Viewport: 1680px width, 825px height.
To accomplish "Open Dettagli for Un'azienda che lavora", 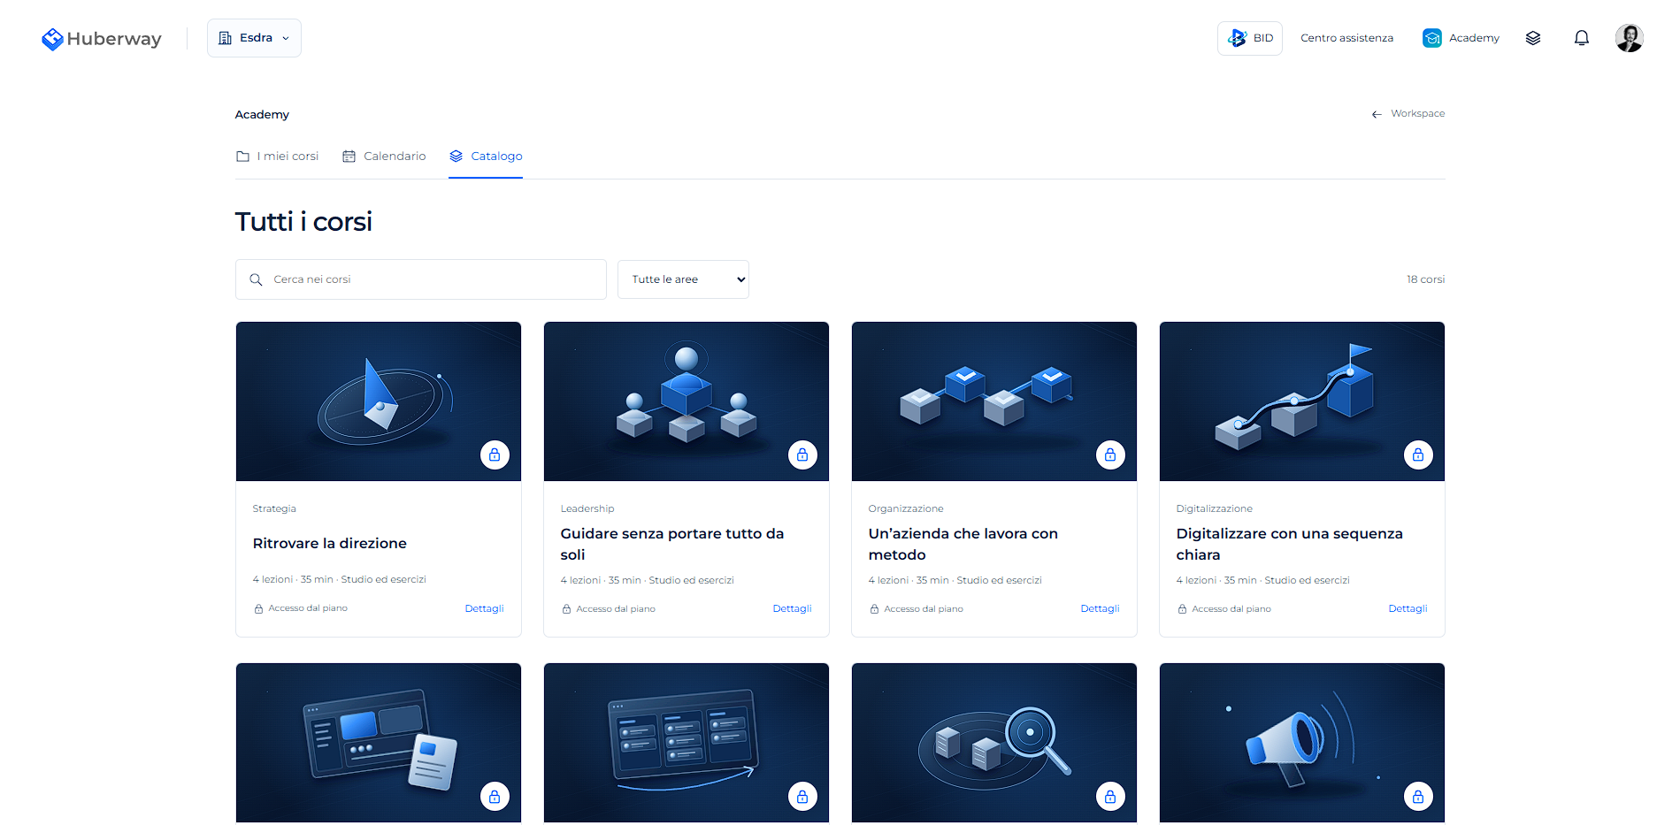I will [1100, 608].
